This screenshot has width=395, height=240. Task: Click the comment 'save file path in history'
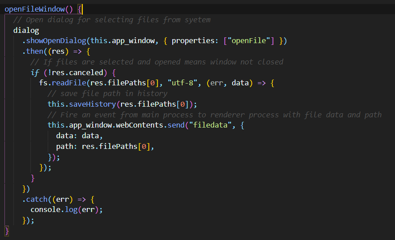107,93
